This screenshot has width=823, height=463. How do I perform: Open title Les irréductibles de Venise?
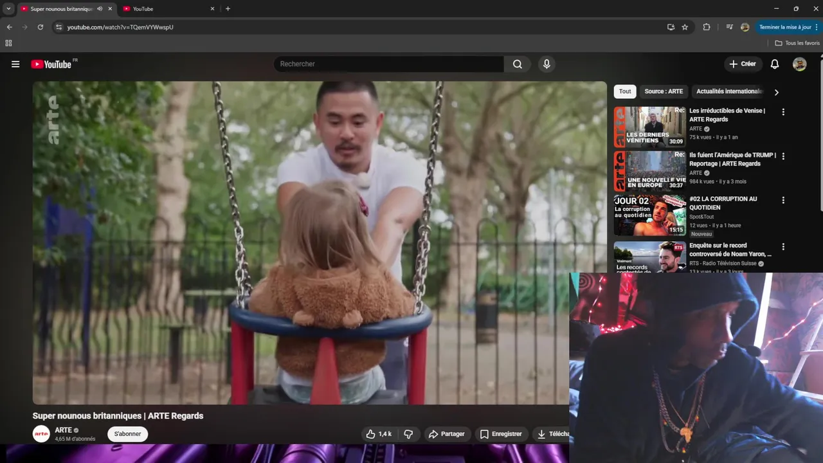click(x=727, y=115)
